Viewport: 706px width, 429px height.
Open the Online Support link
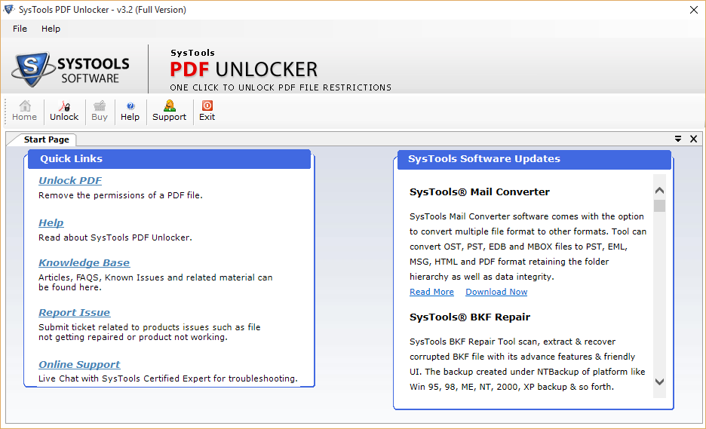point(79,365)
